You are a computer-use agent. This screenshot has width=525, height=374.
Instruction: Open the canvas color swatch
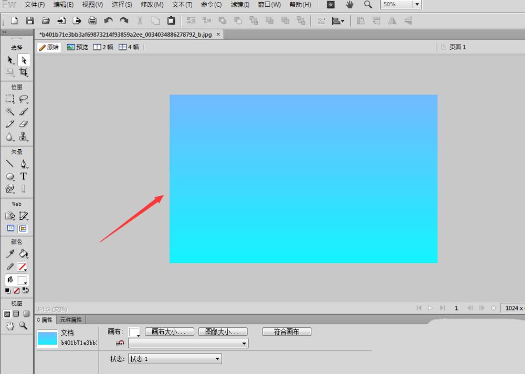click(134, 332)
